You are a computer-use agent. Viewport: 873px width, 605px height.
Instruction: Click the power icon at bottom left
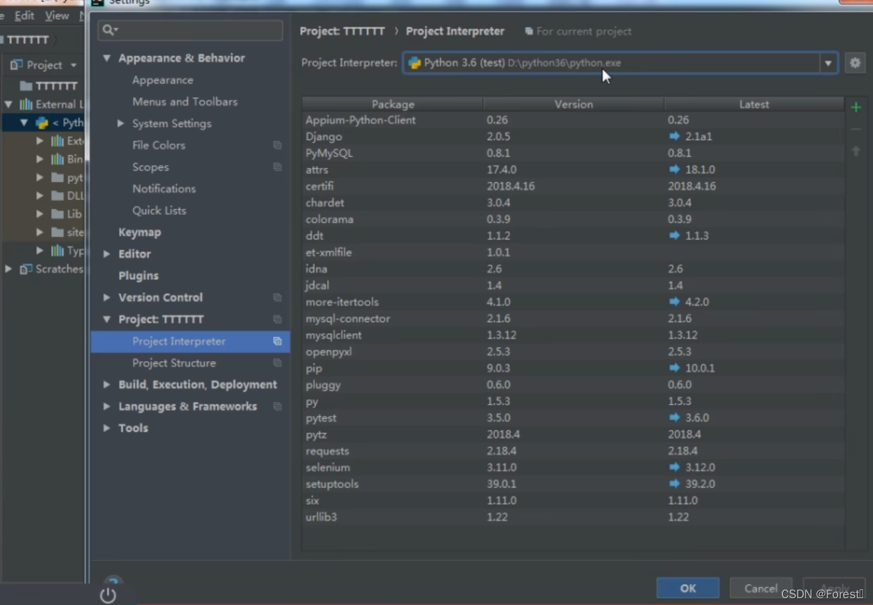(x=108, y=595)
